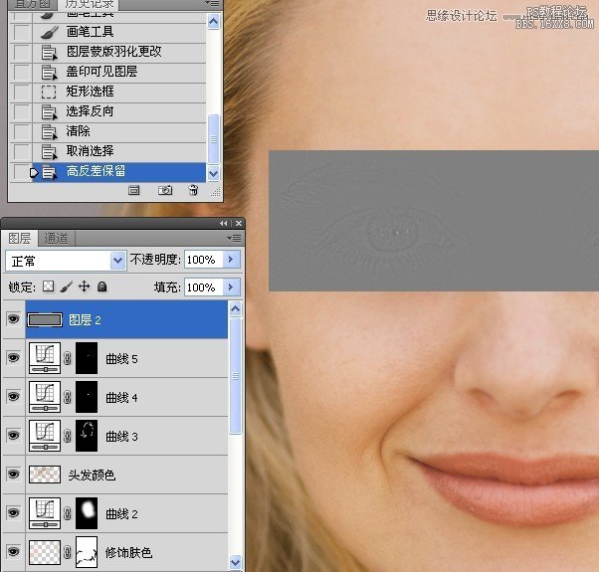Hide the 曲线 3 layer
599x572 pixels.
click(x=13, y=435)
